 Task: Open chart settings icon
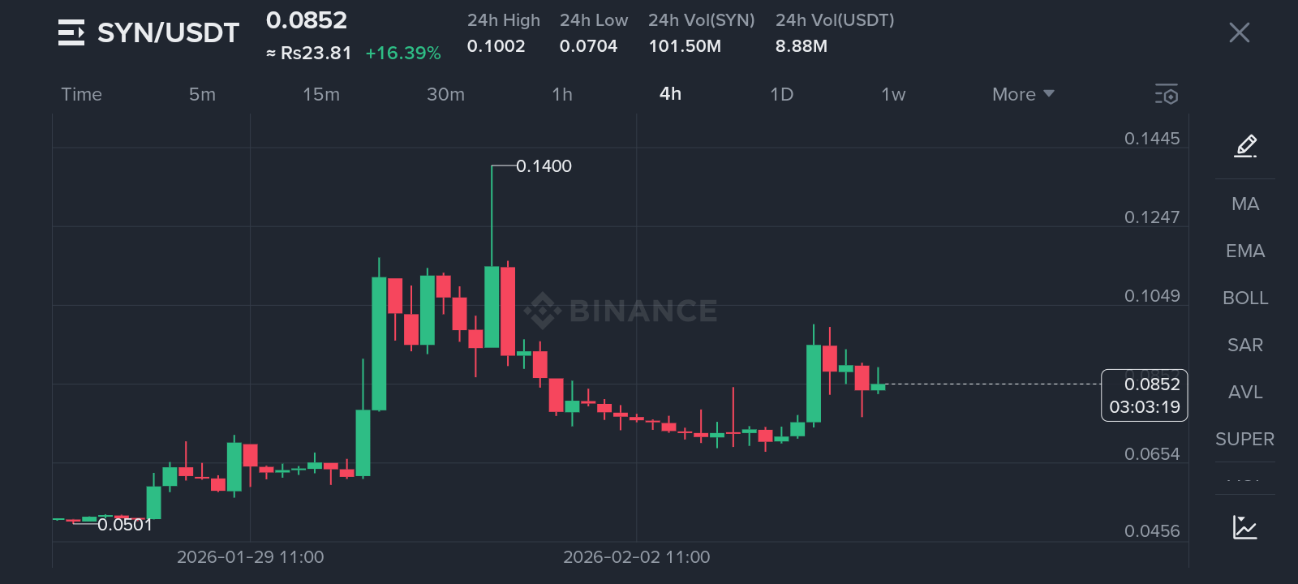click(x=1166, y=94)
